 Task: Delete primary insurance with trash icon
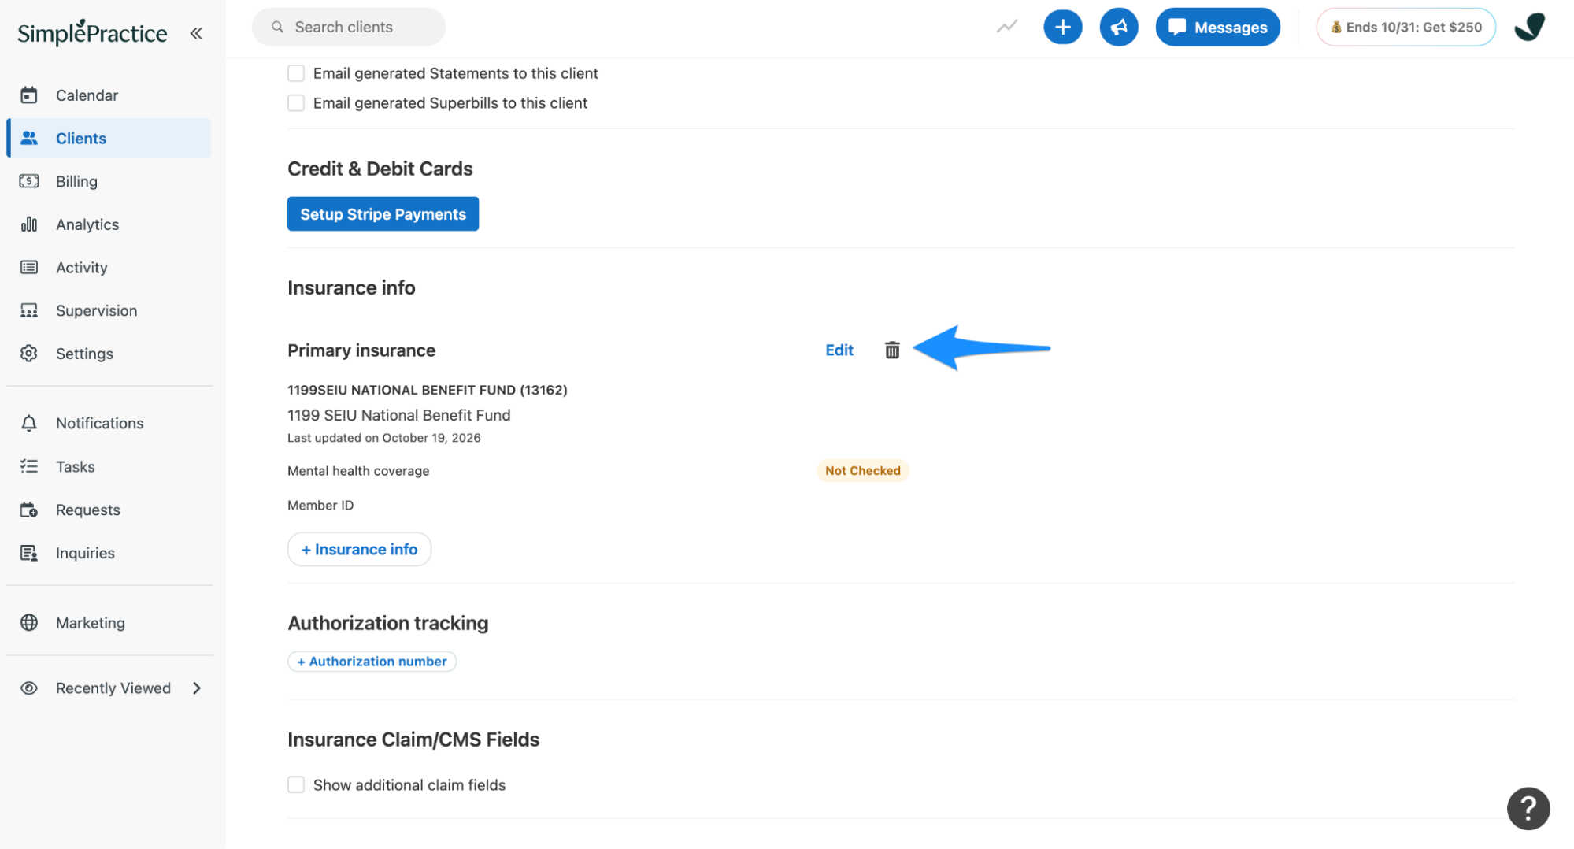[891, 350]
